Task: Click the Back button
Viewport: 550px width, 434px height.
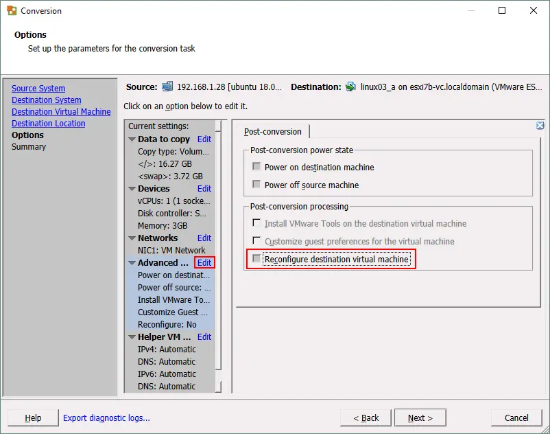Action: point(366,418)
